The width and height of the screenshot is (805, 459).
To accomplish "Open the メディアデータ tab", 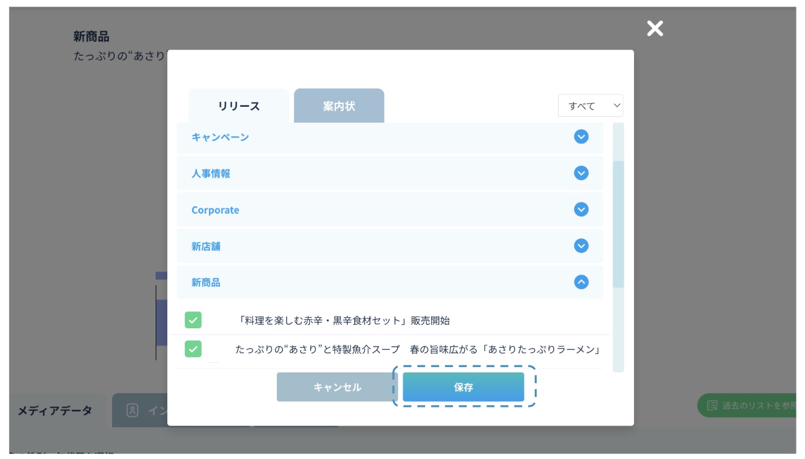I will tap(55, 411).
